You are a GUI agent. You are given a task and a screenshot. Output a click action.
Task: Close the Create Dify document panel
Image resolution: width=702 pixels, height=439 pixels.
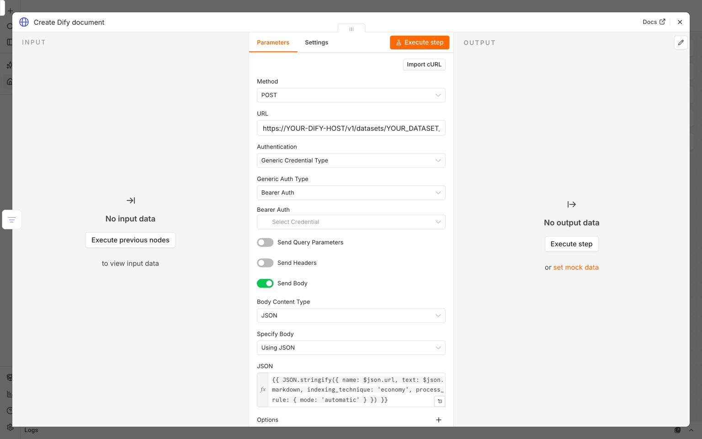(x=680, y=22)
